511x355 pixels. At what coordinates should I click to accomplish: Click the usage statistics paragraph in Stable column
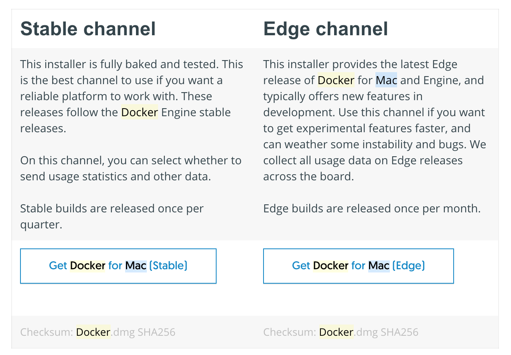pyautogui.click(x=130, y=168)
